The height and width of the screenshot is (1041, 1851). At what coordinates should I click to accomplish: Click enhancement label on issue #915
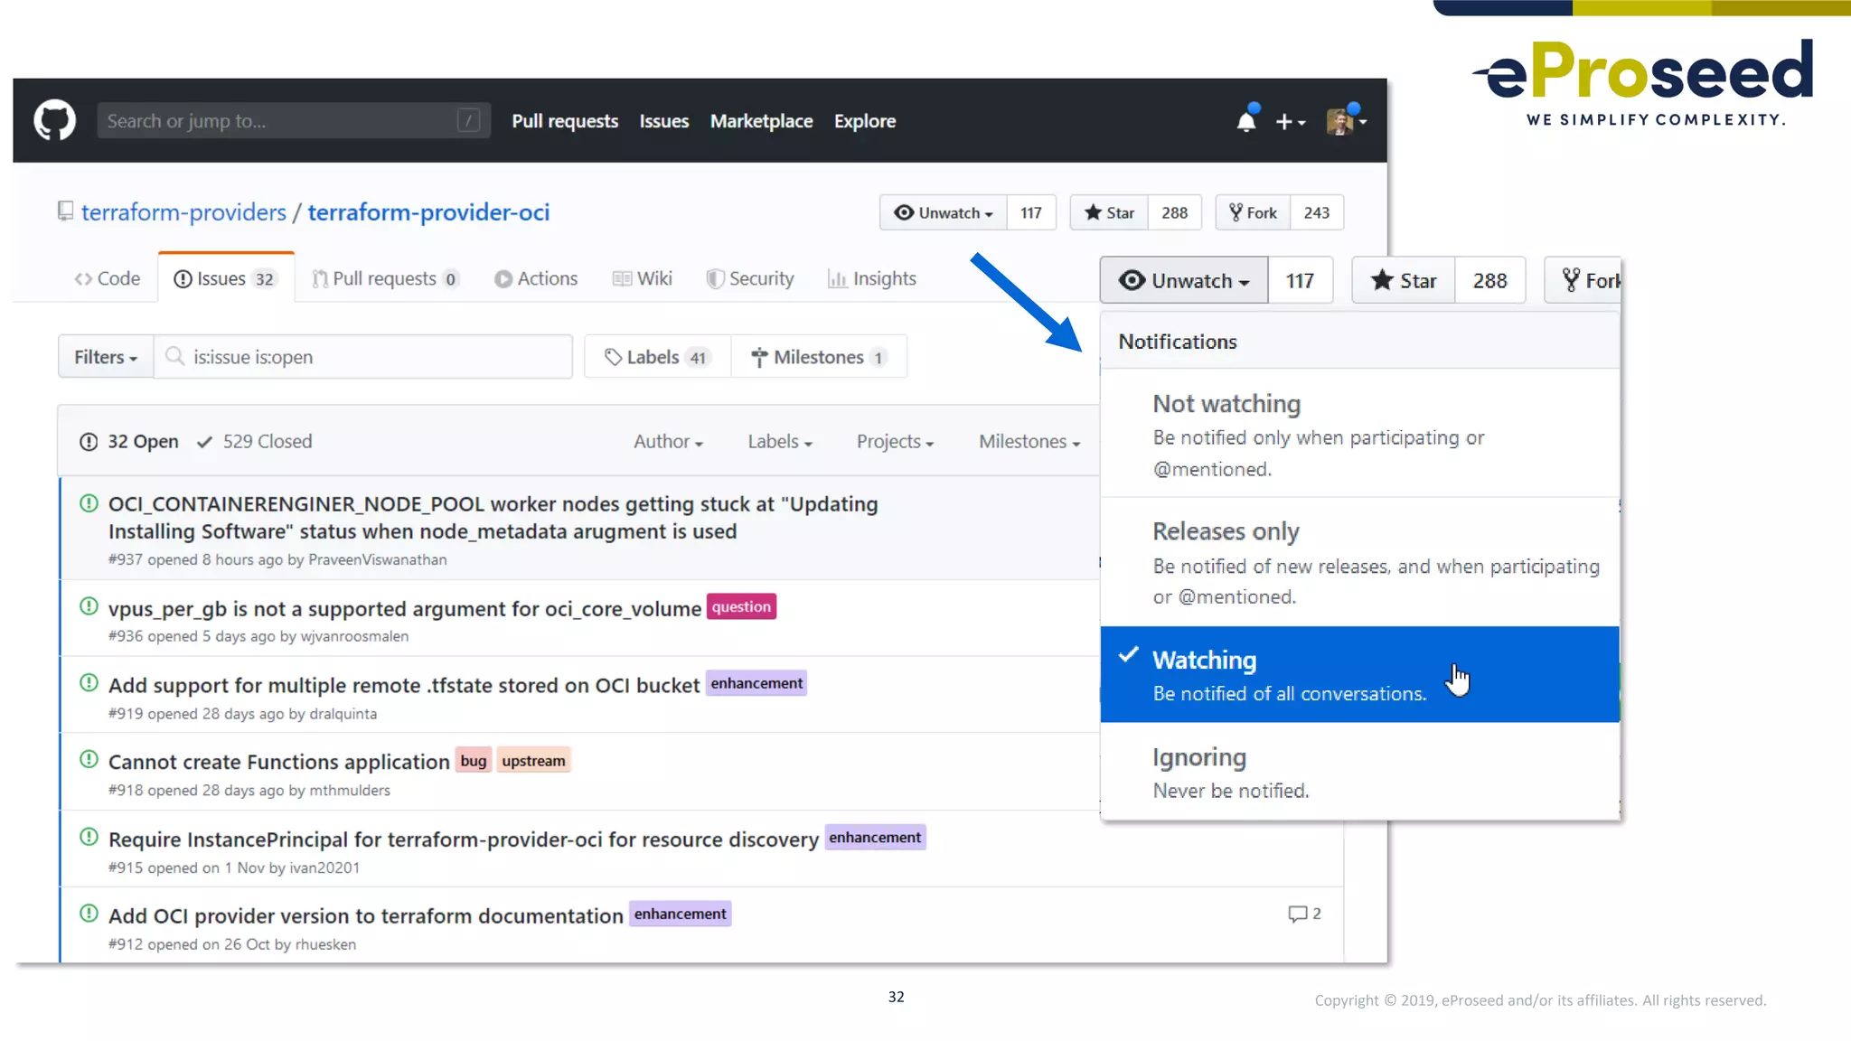(x=875, y=838)
